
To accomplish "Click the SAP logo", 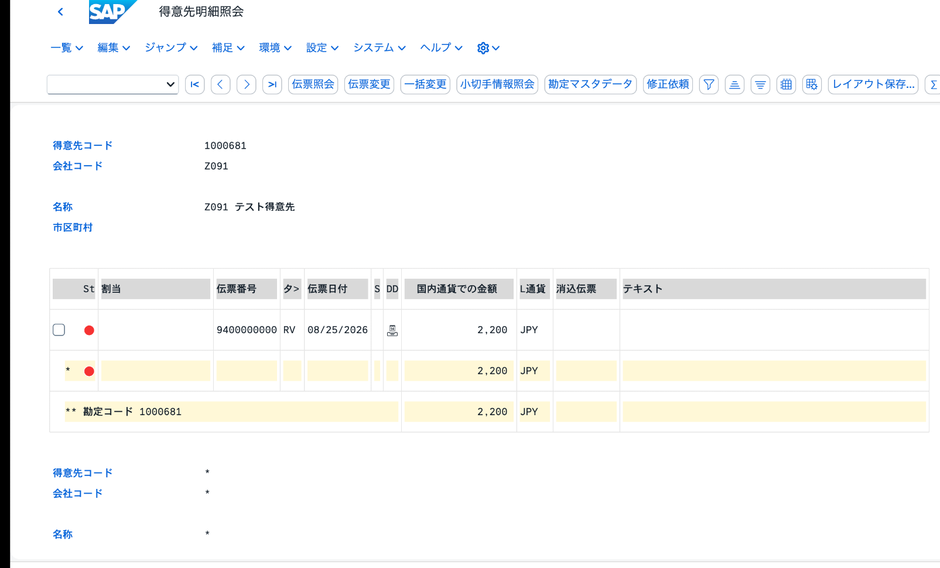I will [112, 12].
